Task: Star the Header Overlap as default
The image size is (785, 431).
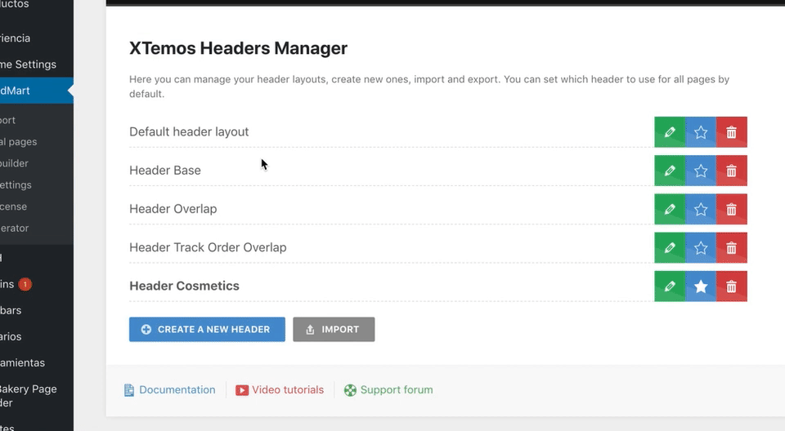Action: point(701,209)
